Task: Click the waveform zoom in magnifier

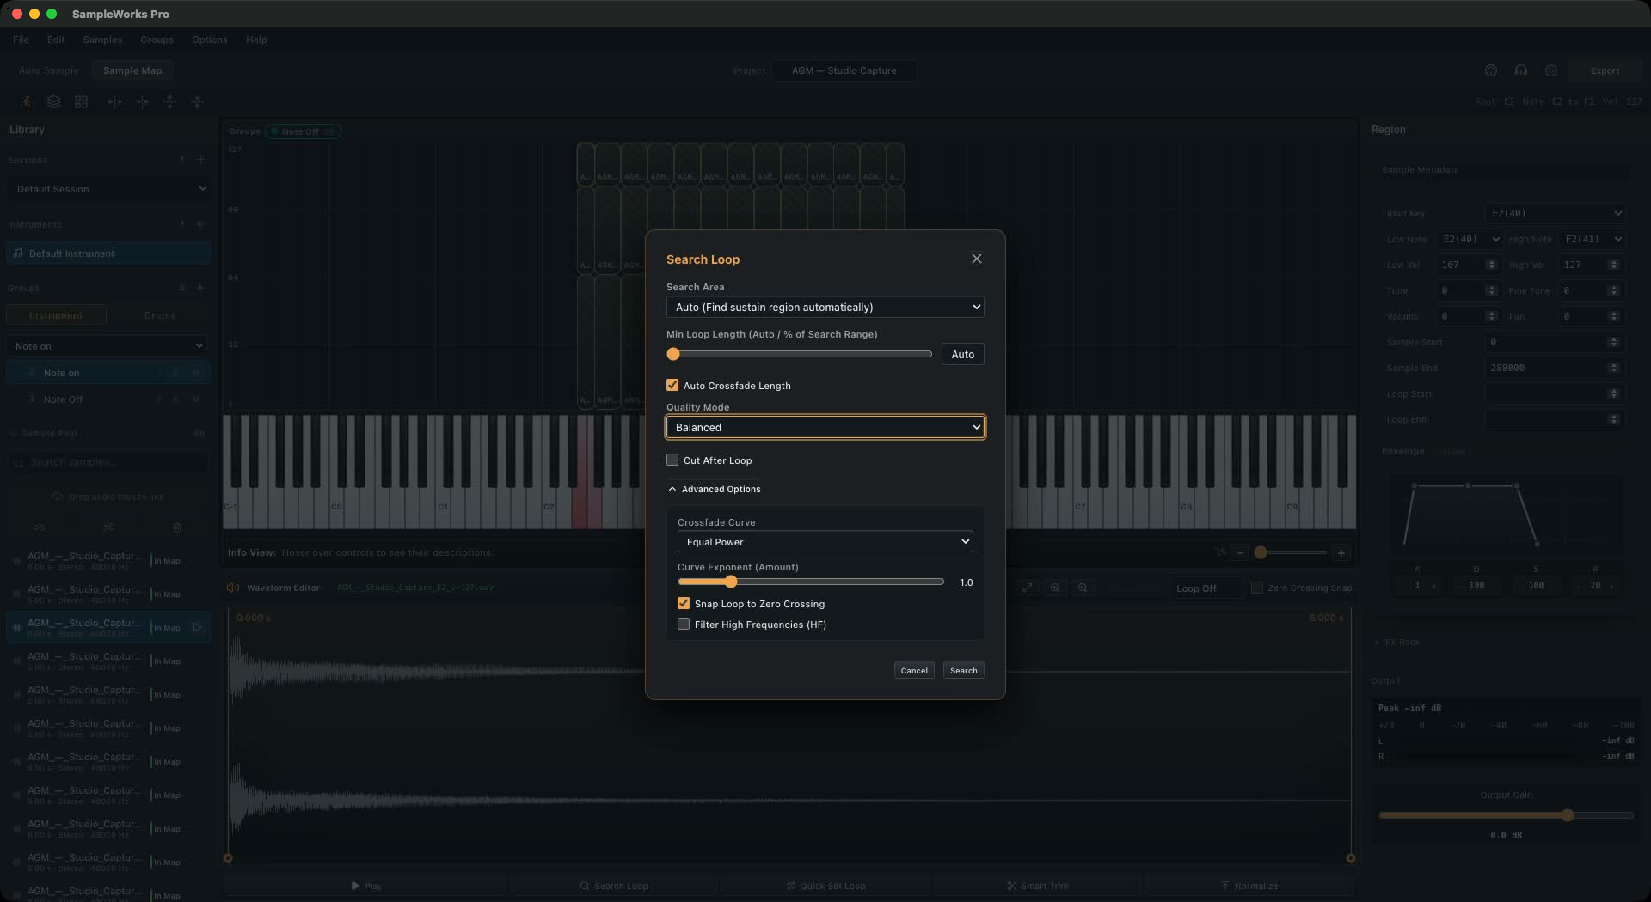Action: pos(1055,588)
